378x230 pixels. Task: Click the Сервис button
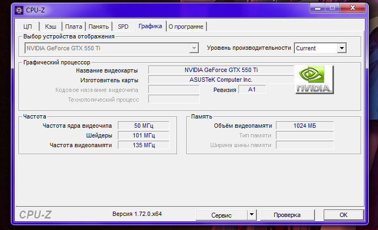point(221,215)
